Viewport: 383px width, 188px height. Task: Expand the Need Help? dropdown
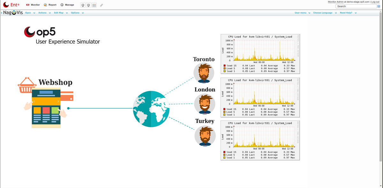[348, 13]
